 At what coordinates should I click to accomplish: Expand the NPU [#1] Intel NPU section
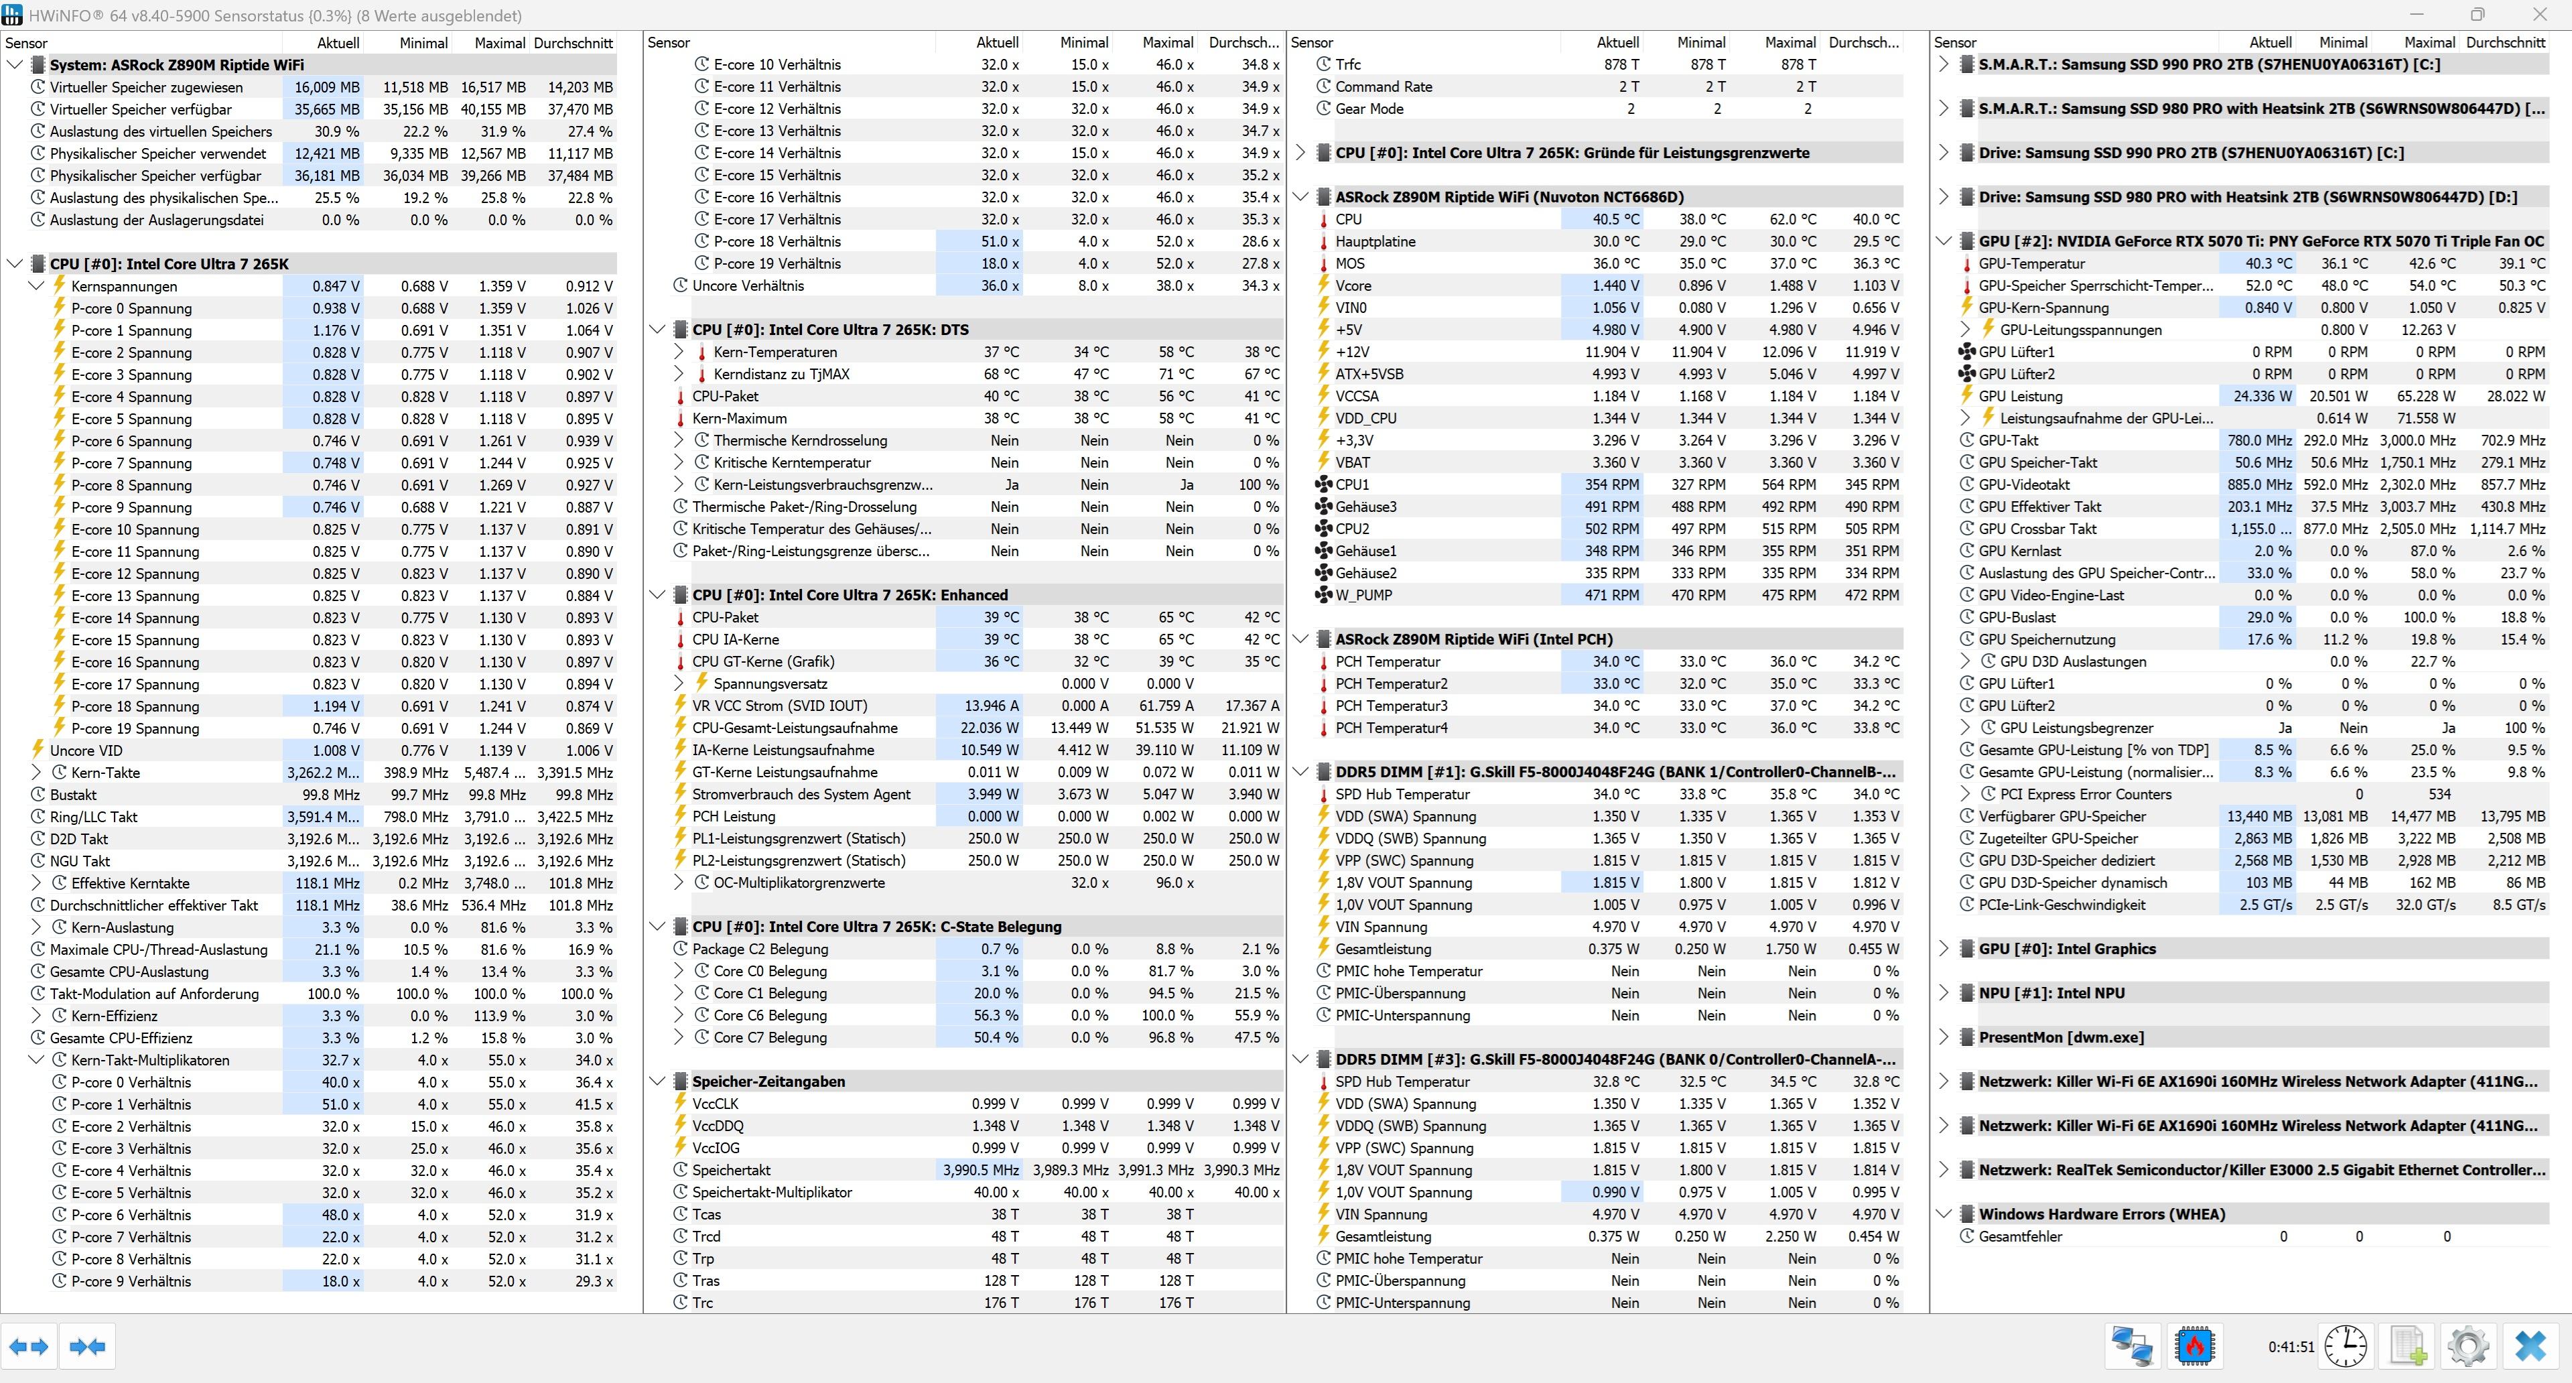1943,992
